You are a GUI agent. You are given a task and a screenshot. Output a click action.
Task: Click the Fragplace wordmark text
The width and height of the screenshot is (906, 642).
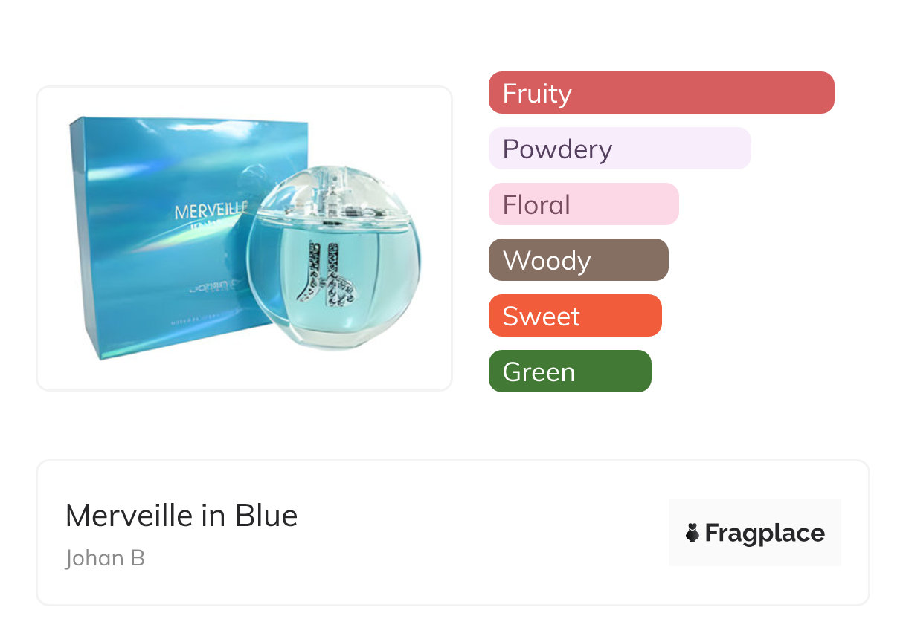[x=765, y=533]
